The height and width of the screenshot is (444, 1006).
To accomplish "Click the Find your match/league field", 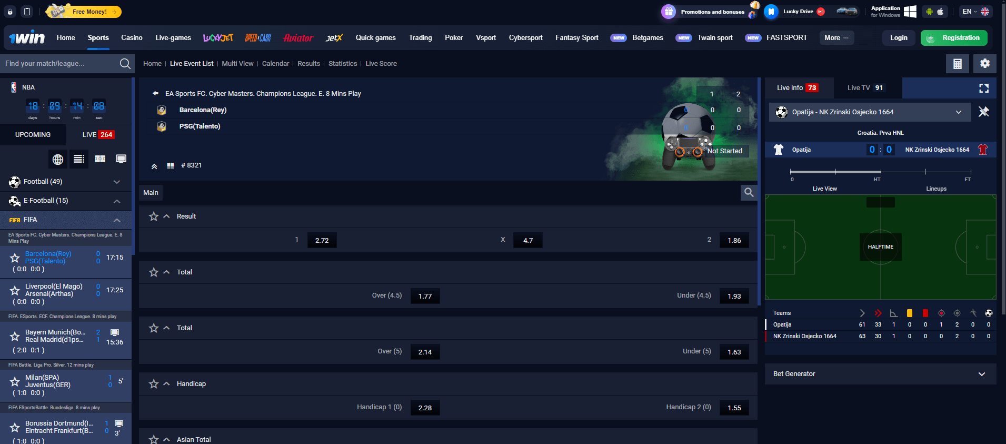I will (59, 64).
